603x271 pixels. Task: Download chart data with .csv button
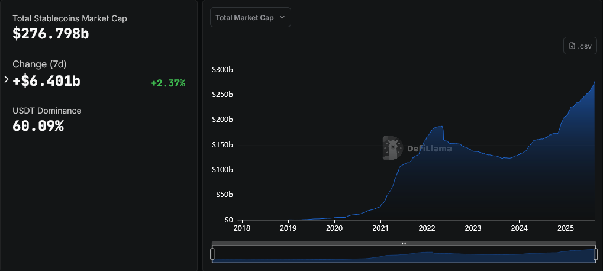coord(580,46)
